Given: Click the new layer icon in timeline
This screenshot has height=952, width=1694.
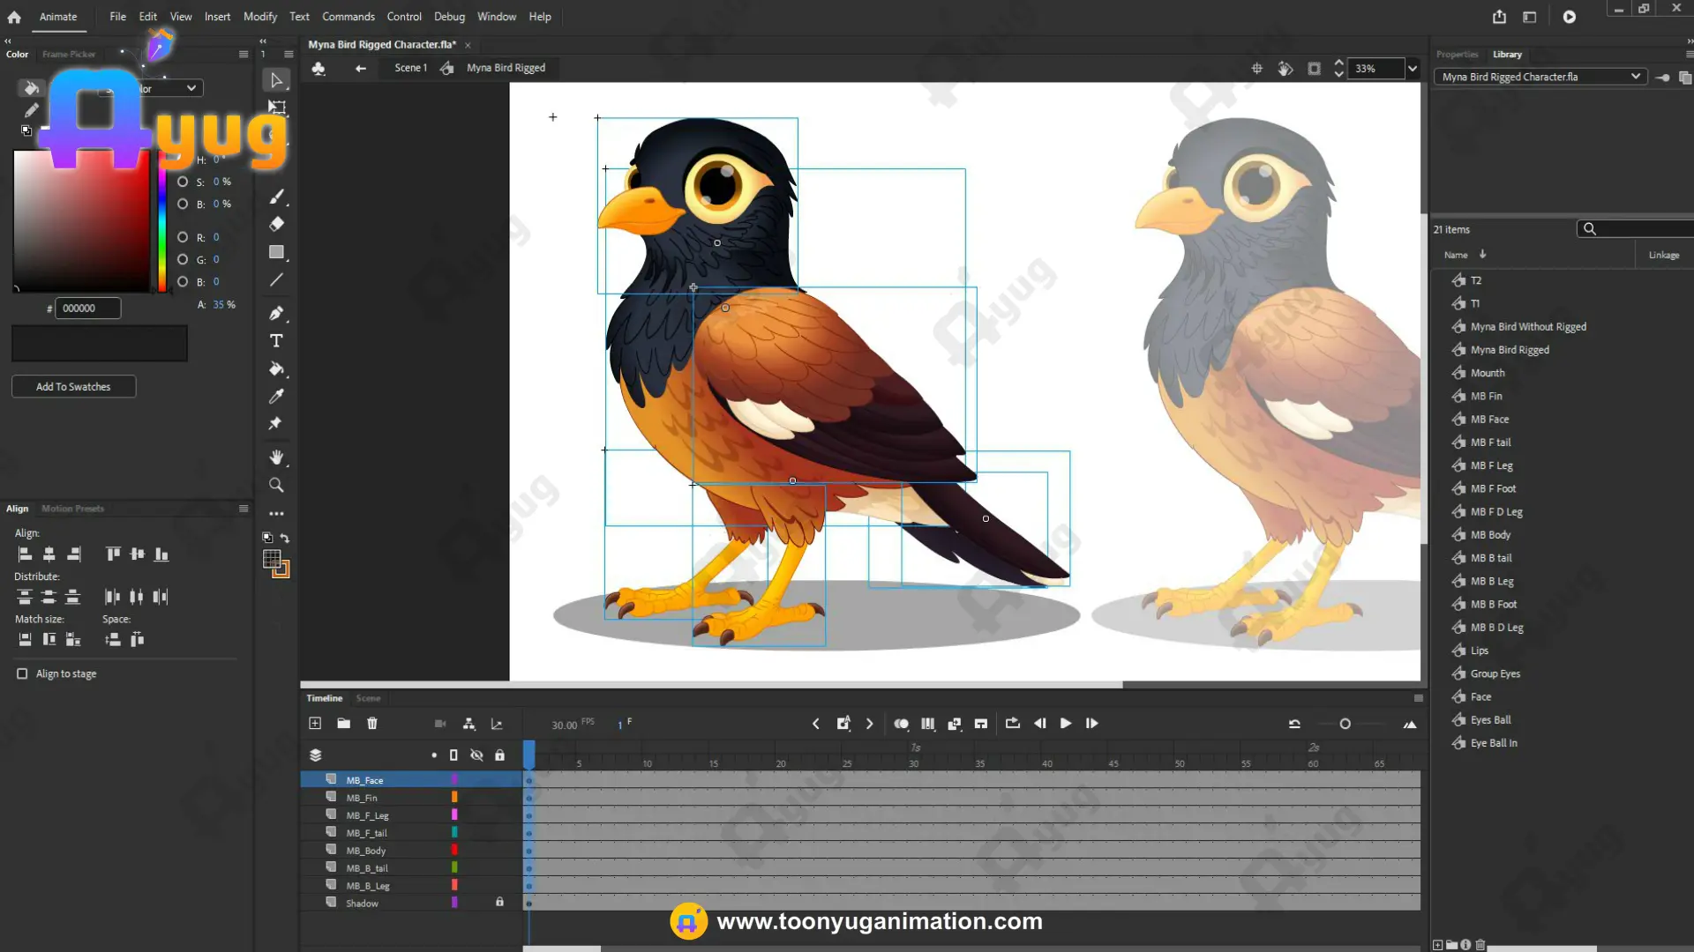Looking at the screenshot, I should click(x=315, y=724).
